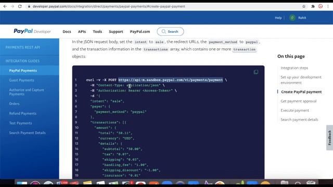Open Authorize and Capture Payments guide
Viewport: 333px width, 187px height.
27,92
